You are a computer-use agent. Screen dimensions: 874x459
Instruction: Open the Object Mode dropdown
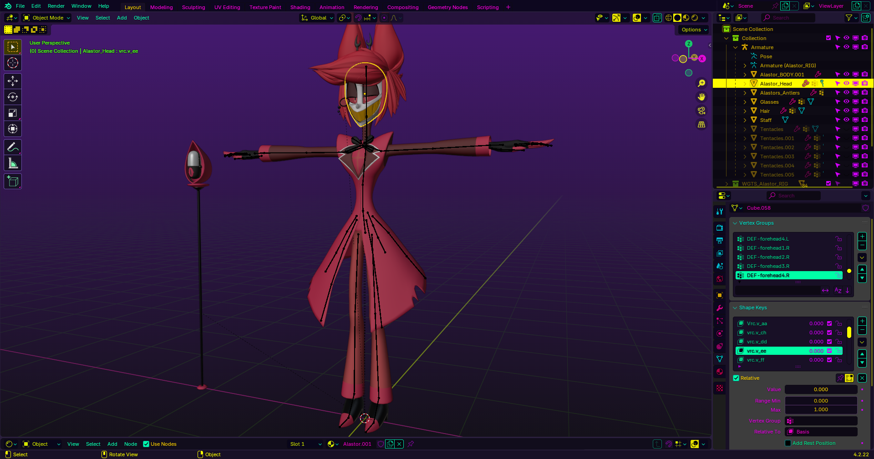(47, 18)
